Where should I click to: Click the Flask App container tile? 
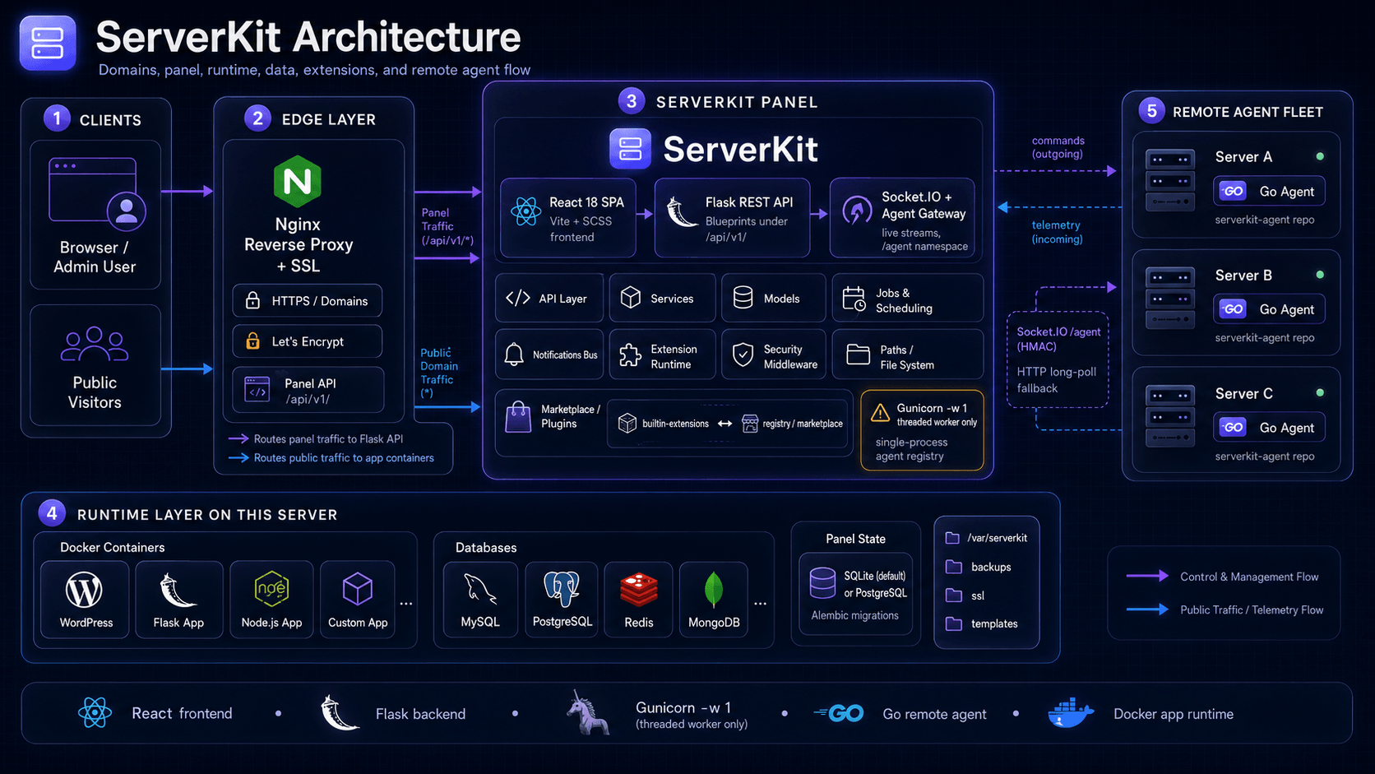pos(178,600)
